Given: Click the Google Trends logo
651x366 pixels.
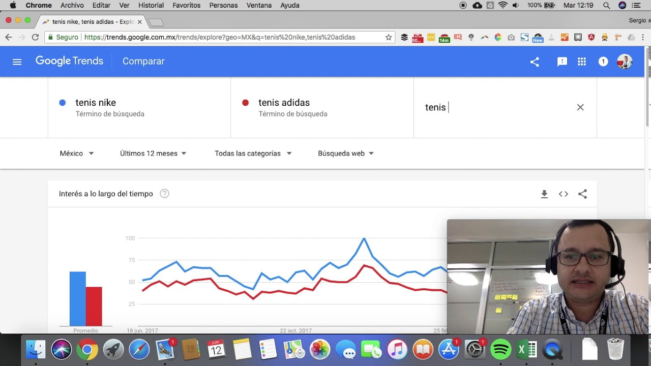Looking at the screenshot, I should (x=69, y=61).
